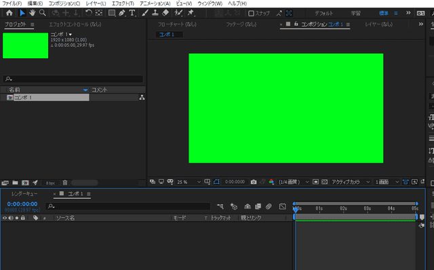
Task: Click the timeline ruler at 02s mark
Action: [344, 208]
